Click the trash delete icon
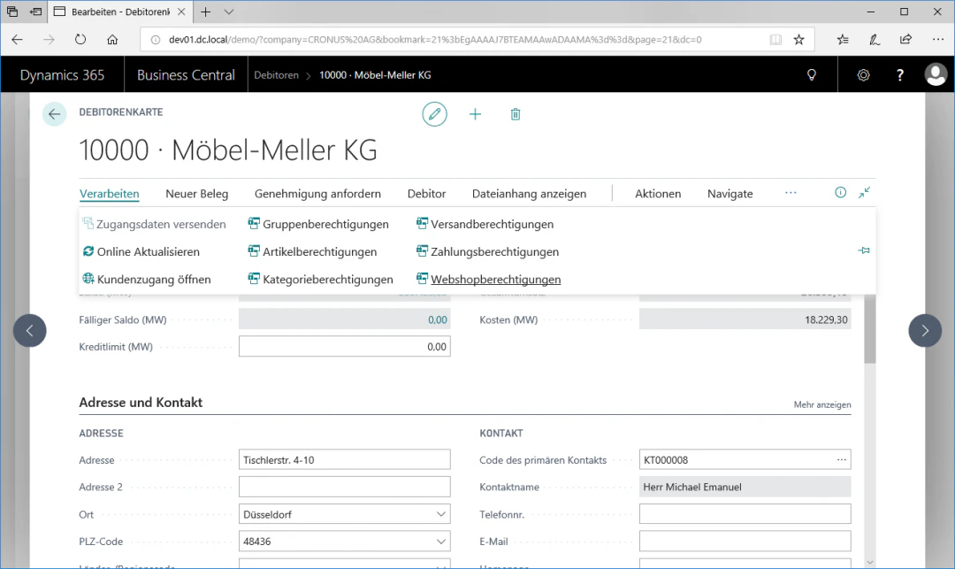Viewport: 955px width, 569px height. [516, 114]
